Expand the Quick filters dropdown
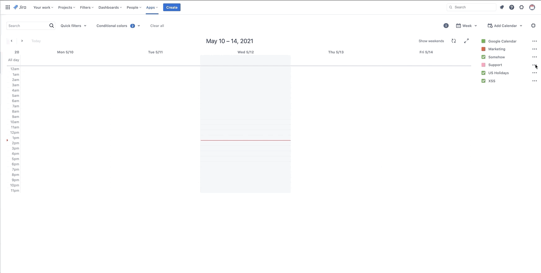The height and width of the screenshot is (273, 541). tap(74, 26)
